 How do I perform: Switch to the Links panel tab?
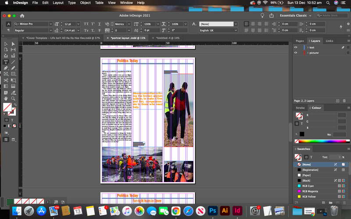330,41
